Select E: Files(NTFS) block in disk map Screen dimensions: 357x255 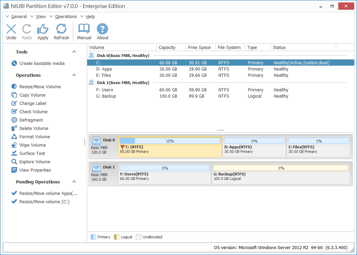pos(318,147)
